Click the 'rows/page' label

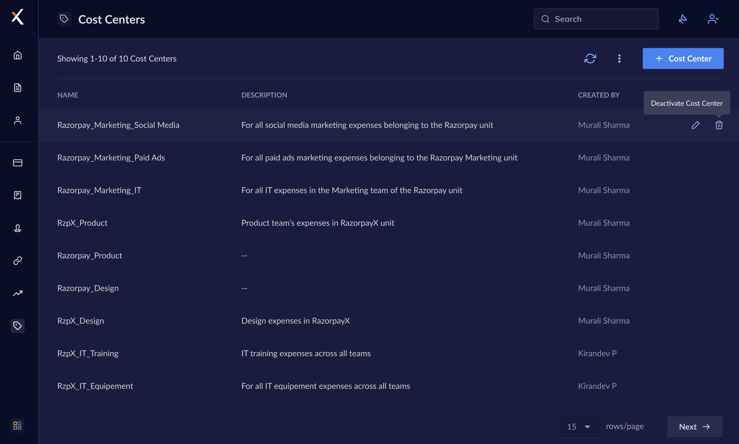coord(625,426)
